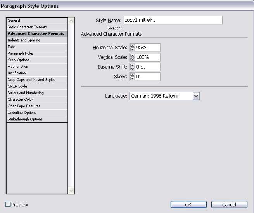Open the General category

pyautogui.click(x=37, y=21)
